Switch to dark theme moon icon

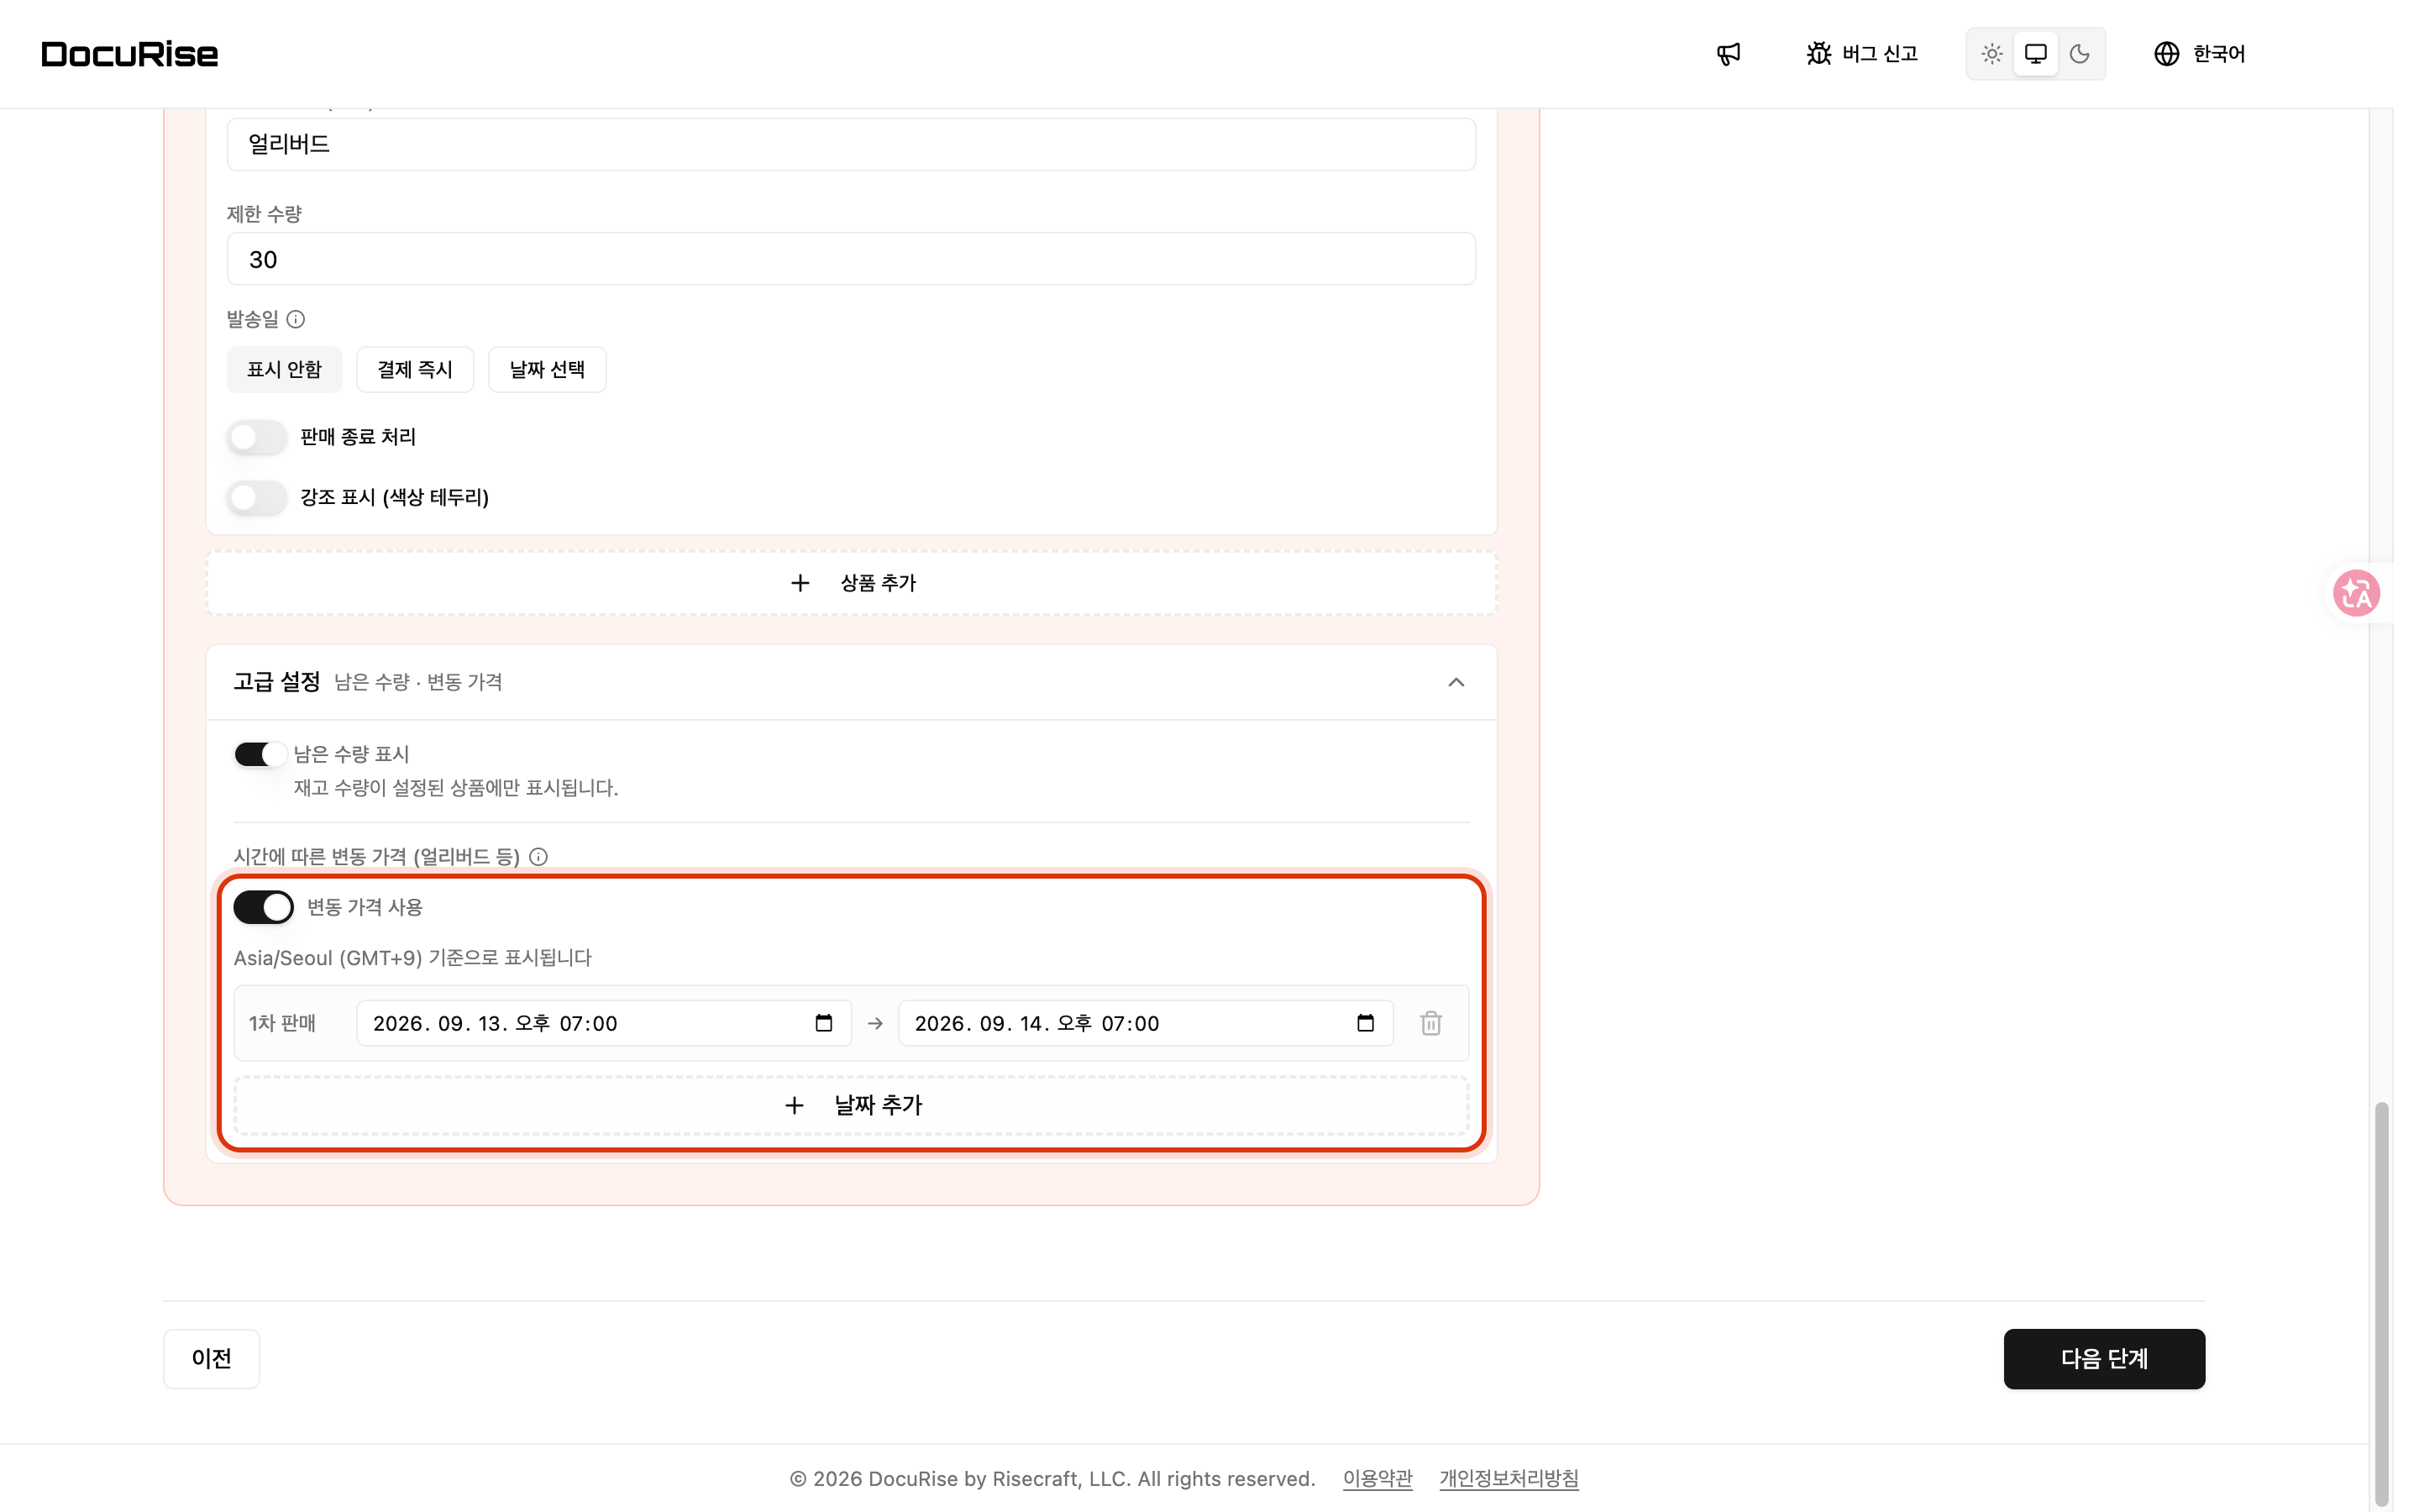point(2079,54)
